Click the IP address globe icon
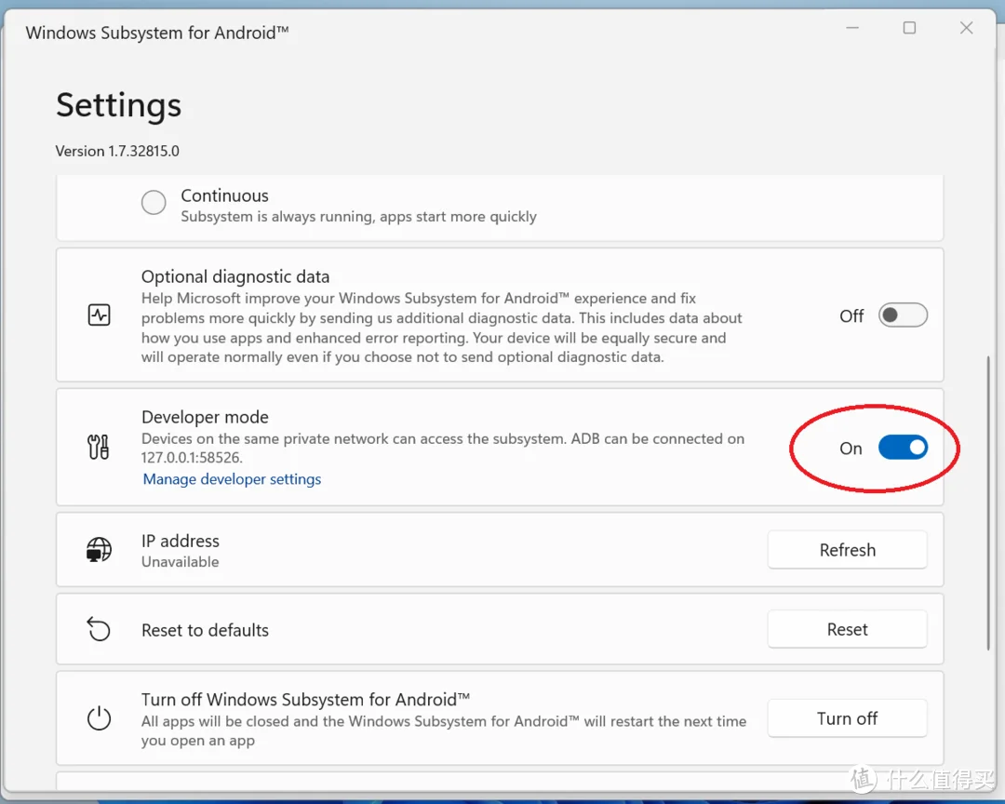 click(99, 549)
